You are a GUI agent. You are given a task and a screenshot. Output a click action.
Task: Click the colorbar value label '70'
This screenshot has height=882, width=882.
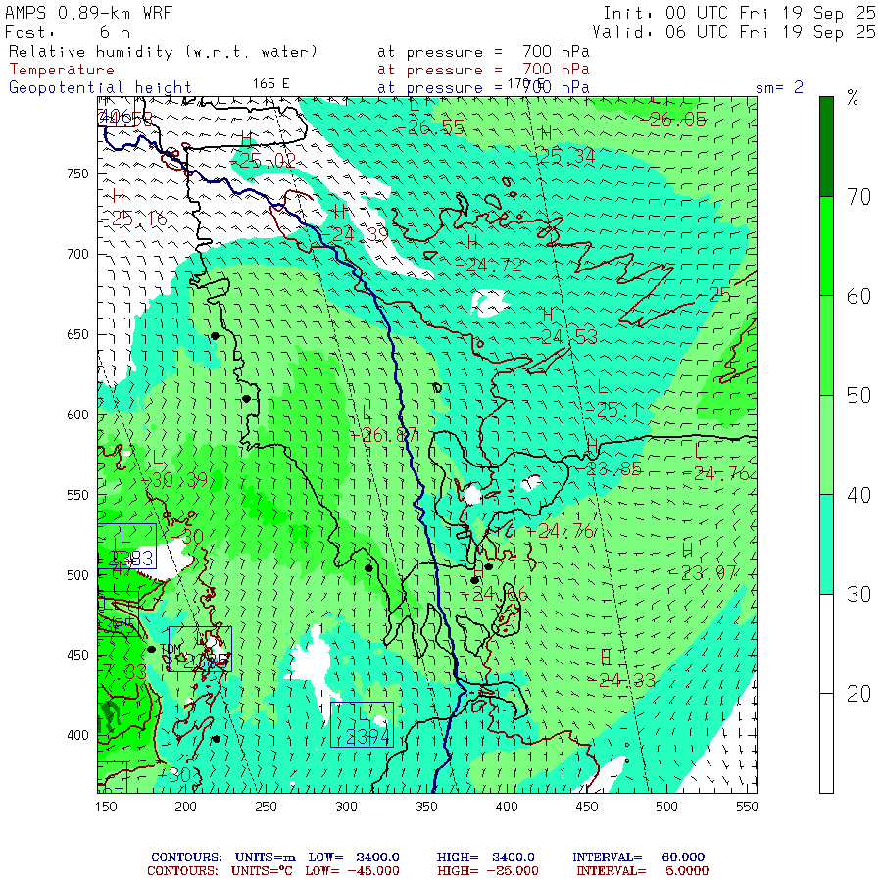[858, 197]
